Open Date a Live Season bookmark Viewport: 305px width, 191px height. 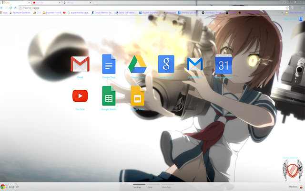click(x=126, y=13)
